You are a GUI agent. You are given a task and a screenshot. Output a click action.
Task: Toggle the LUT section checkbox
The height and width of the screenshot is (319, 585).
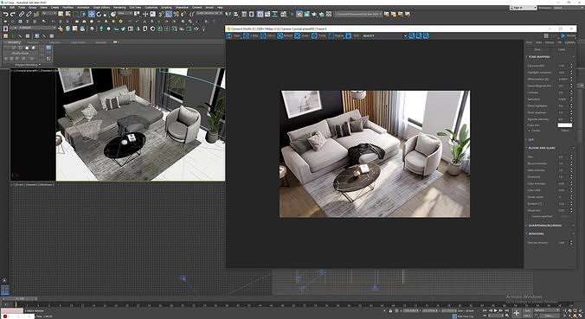pyautogui.click(x=526, y=140)
